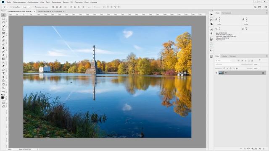Viewport: 269px width, 151px height.
Task: Select the Eraser tool
Action: [x=3, y=55]
